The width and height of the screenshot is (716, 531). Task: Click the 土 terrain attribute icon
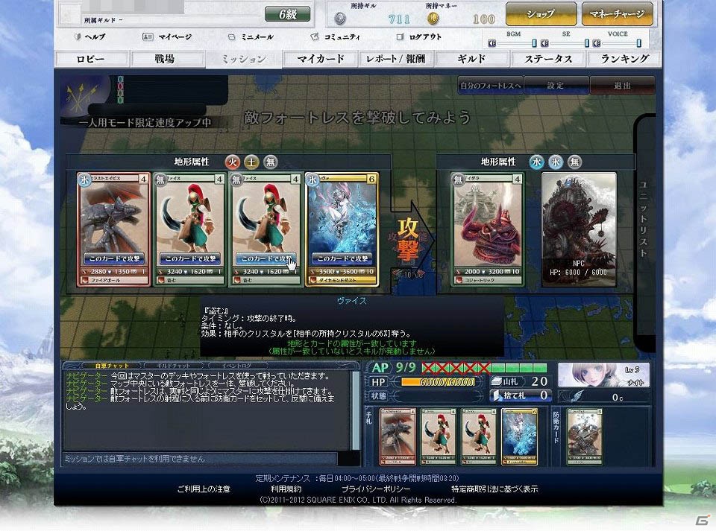pyautogui.click(x=251, y=162)
